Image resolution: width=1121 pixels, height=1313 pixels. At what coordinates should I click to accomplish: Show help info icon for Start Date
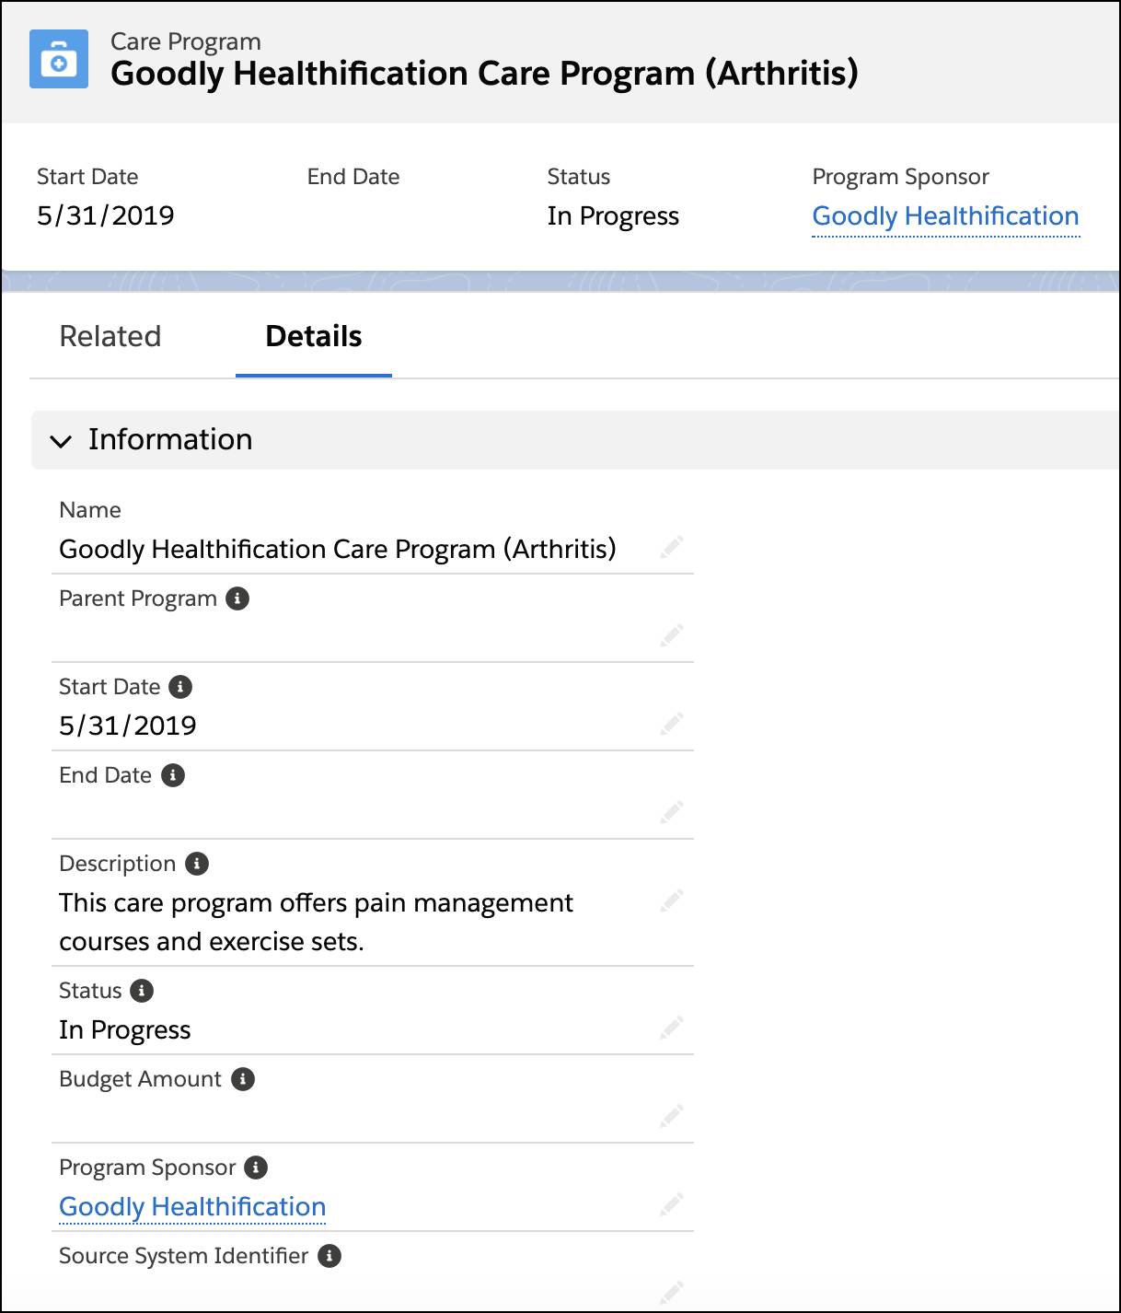point(180,687)
